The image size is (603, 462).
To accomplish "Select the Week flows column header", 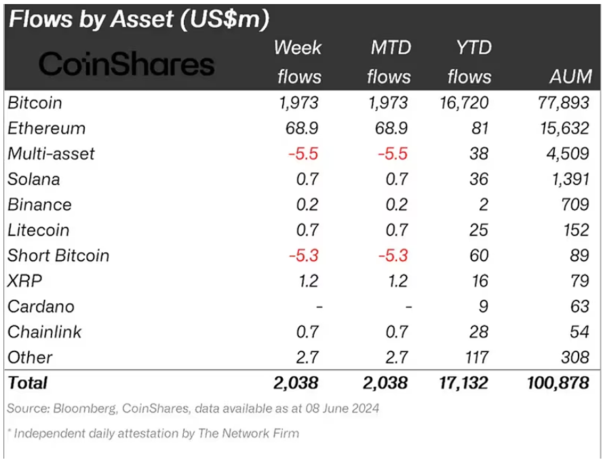I will (x=298, y=62).
